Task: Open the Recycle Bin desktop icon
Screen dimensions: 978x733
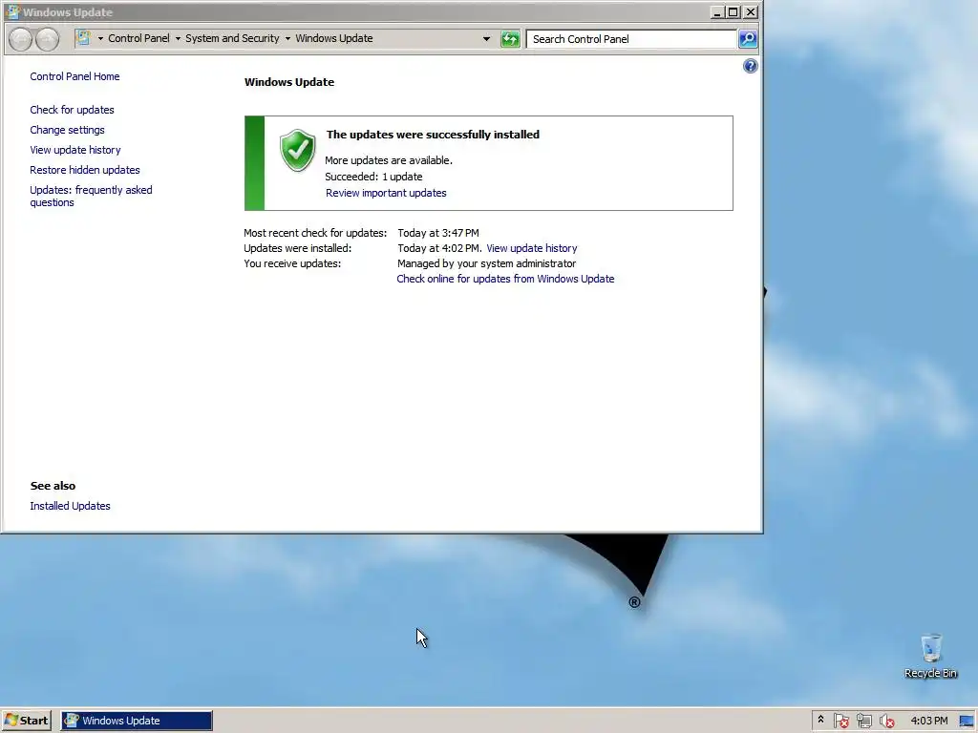Action: pyautogui.click(x=930, y=656)
